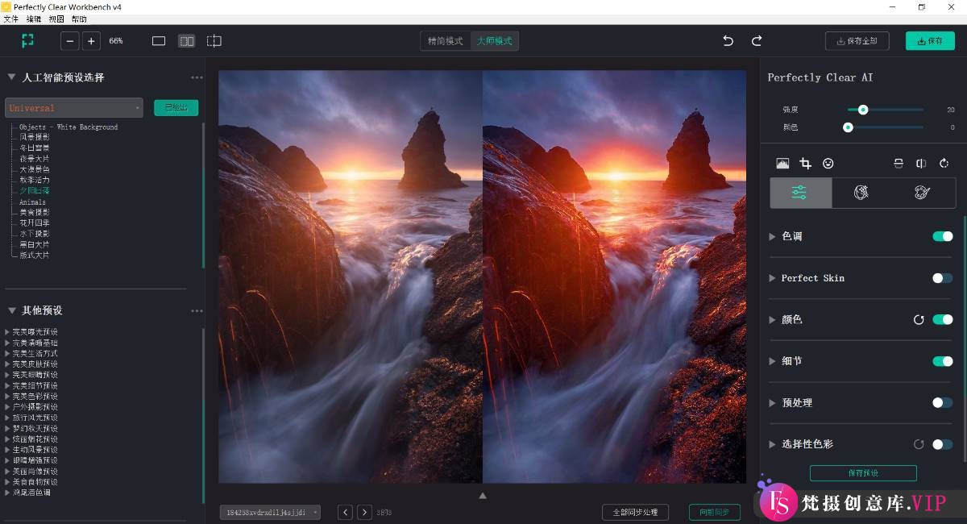The image size is (967, 524).
Task: Open the 编辑 menu
Action: point(34,19)
